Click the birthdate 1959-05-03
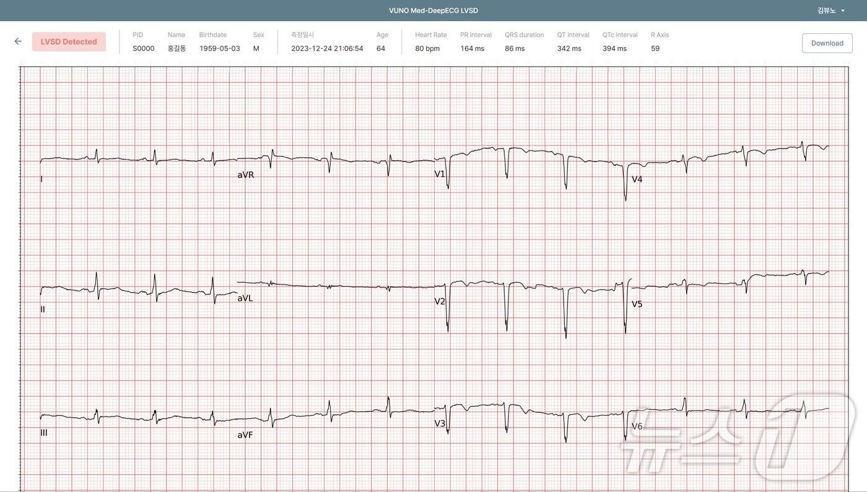 tap(219, 48)
